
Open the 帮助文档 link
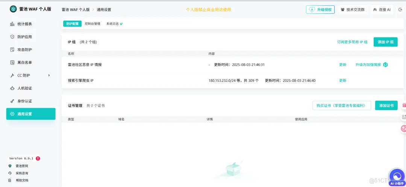pos(22,180)
